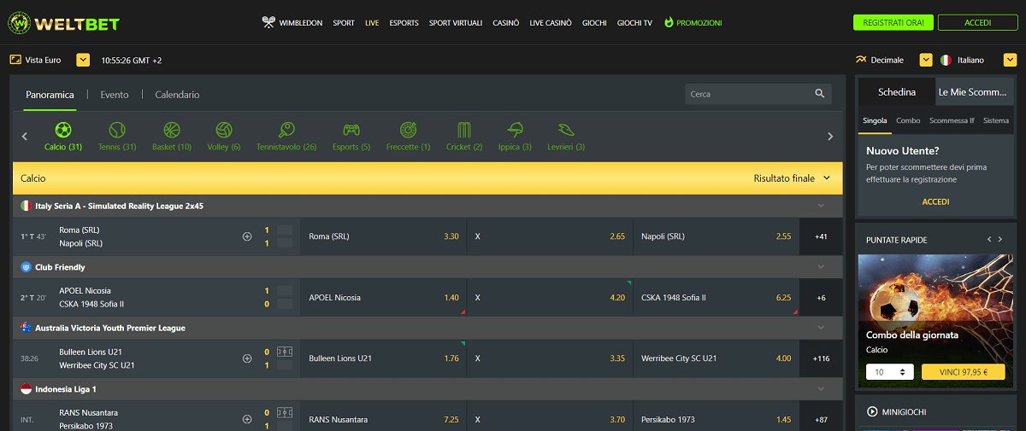The height and width of the screenshot is (431, 1026).
Task: Open pitch view for RANS Nusantara match
Action: point(285,412)
